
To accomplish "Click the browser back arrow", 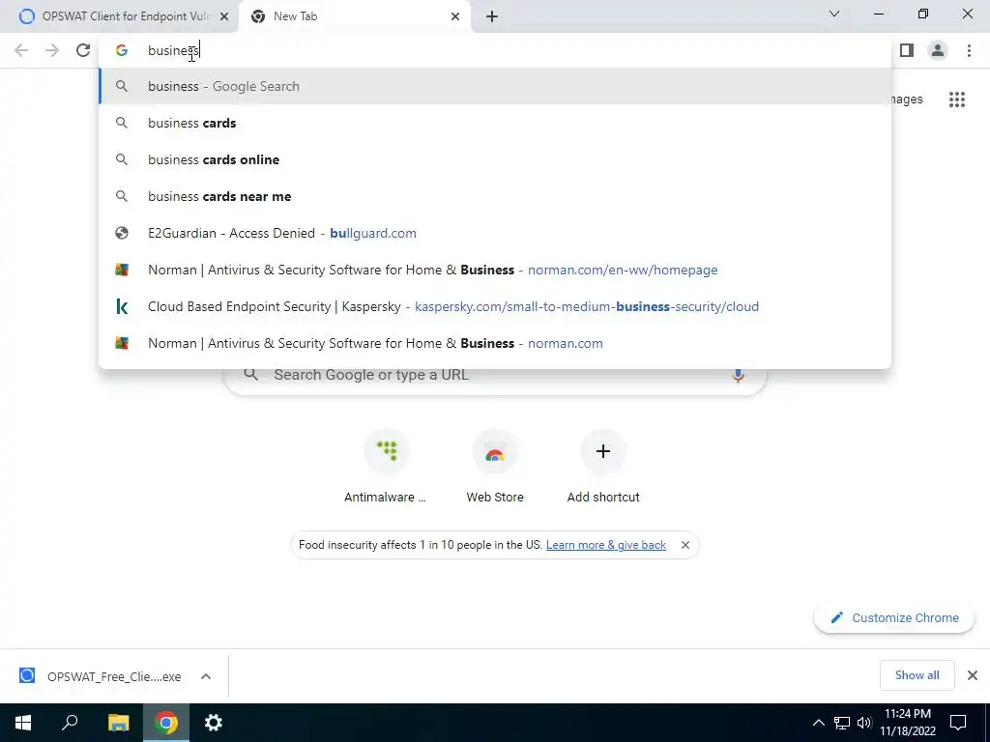I will click(21, 50).
